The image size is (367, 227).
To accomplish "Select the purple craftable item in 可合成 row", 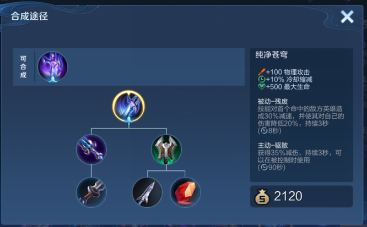I will coord(53,67).
